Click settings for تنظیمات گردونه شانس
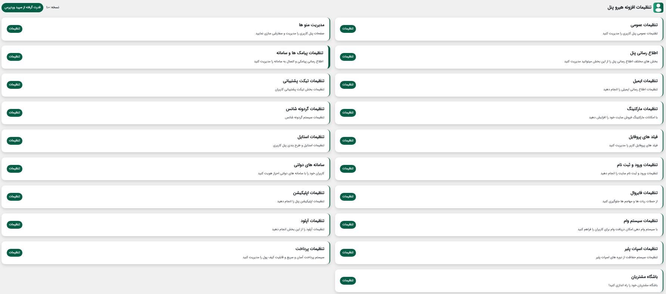 [15, 113]
